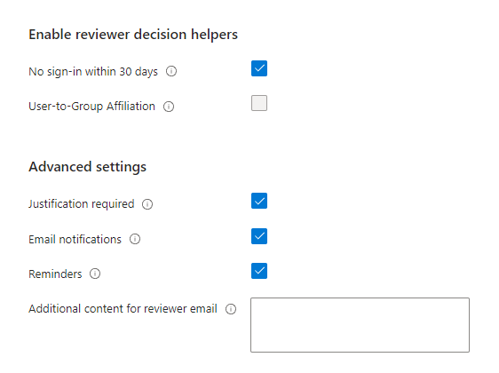Click info icon for Additional content for reviewer email
This screenshot has width=499, height=373.
coord(231,309)
